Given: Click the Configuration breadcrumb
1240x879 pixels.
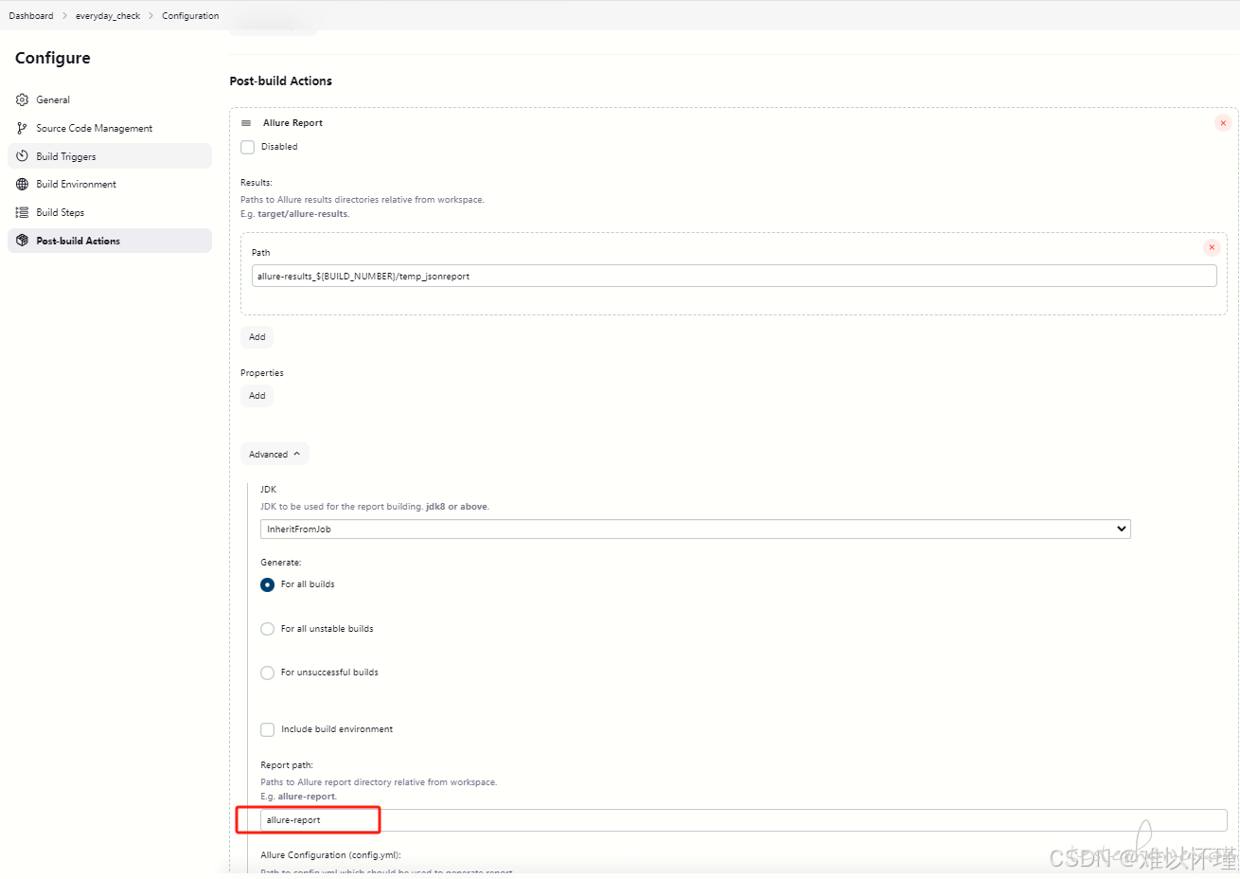Looking at the screenshot, I should [x=190, y=16].
